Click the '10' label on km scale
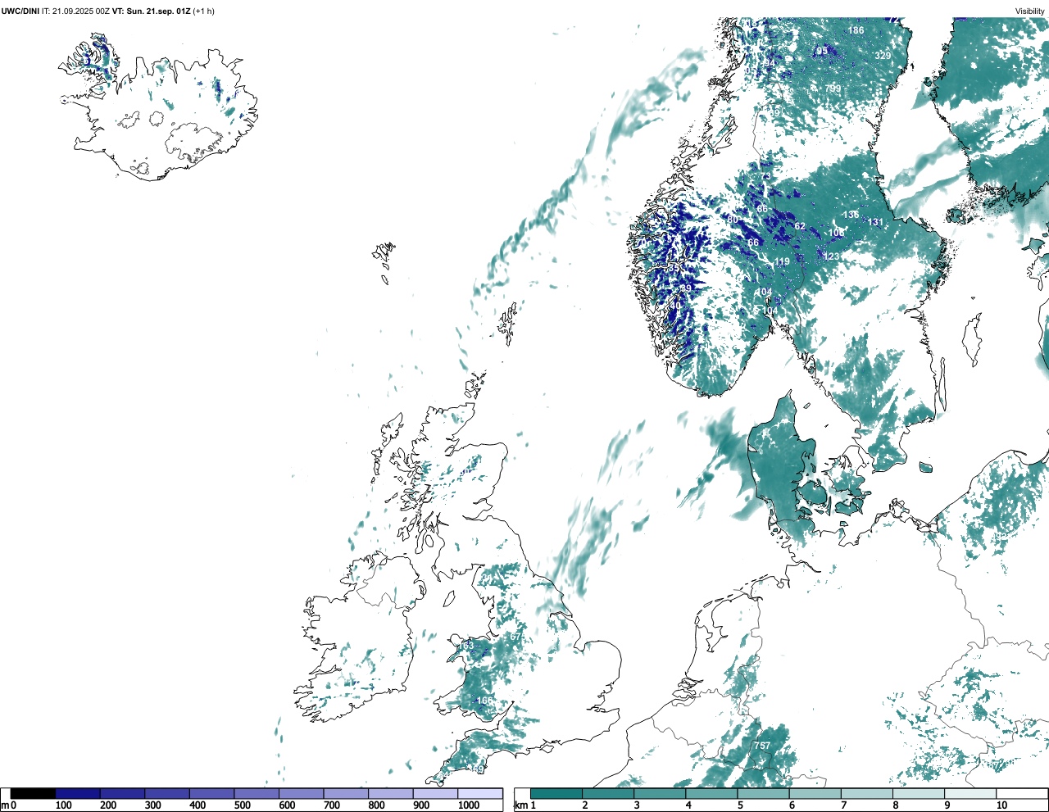The image size is (1049, 812). tap(1002, 805)
